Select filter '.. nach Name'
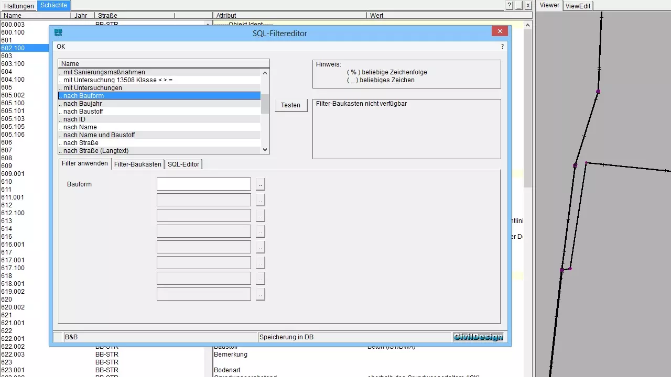This screenshot has width=671, height=377. (x=159, y=127)
